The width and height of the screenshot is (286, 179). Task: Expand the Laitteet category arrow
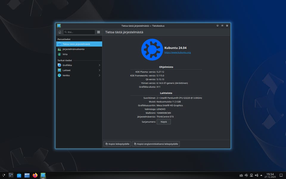[99, 70]
